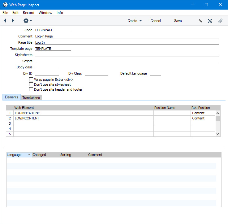228x224 pixels.
Task: Click the Default Language field
Action: pos(155,73)
